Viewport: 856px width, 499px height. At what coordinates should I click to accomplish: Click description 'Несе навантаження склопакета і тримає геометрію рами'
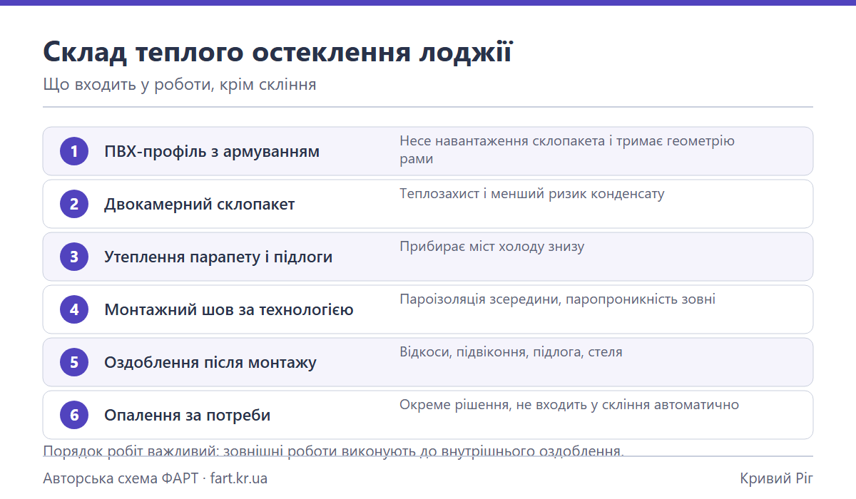tap(567, 150)
